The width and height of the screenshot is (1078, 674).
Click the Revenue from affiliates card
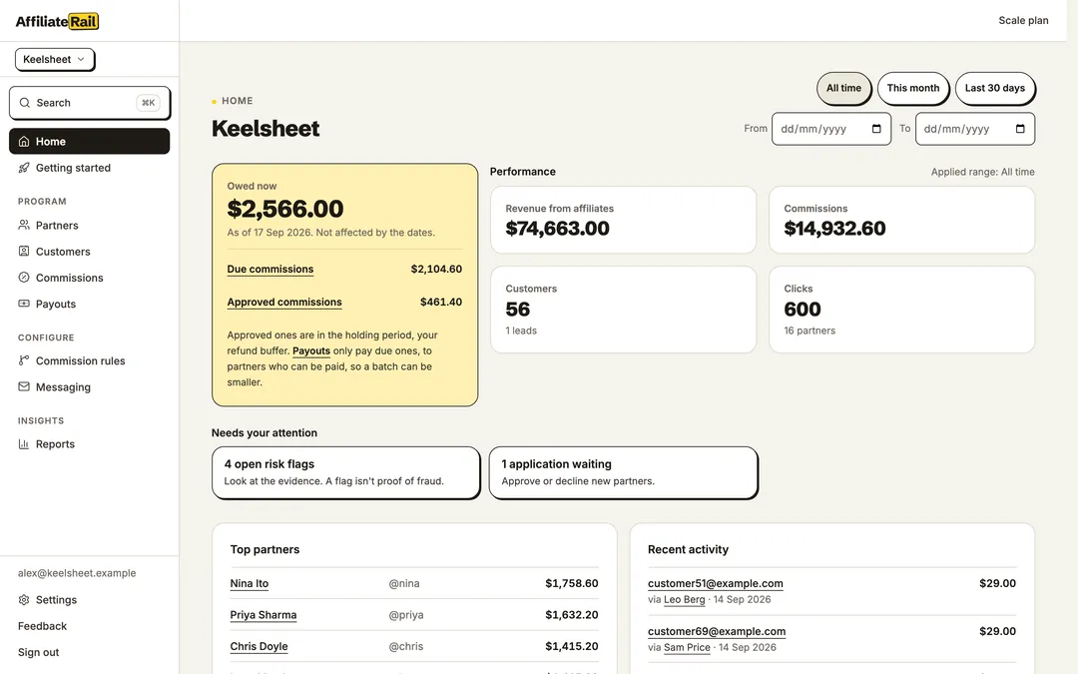click(624, 220)
